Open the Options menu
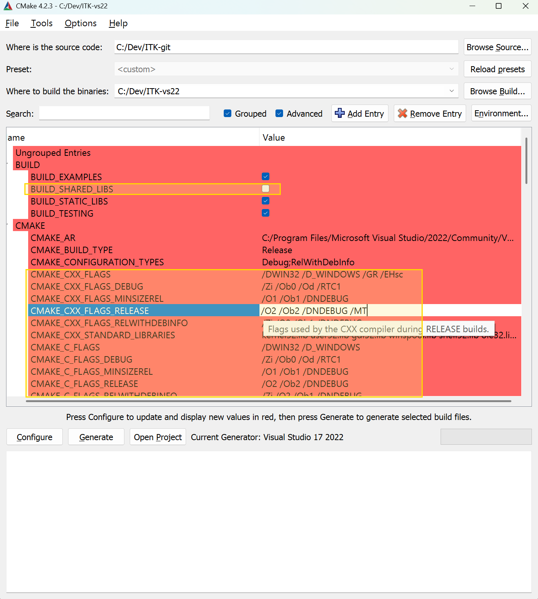 (x=81, y=23)
